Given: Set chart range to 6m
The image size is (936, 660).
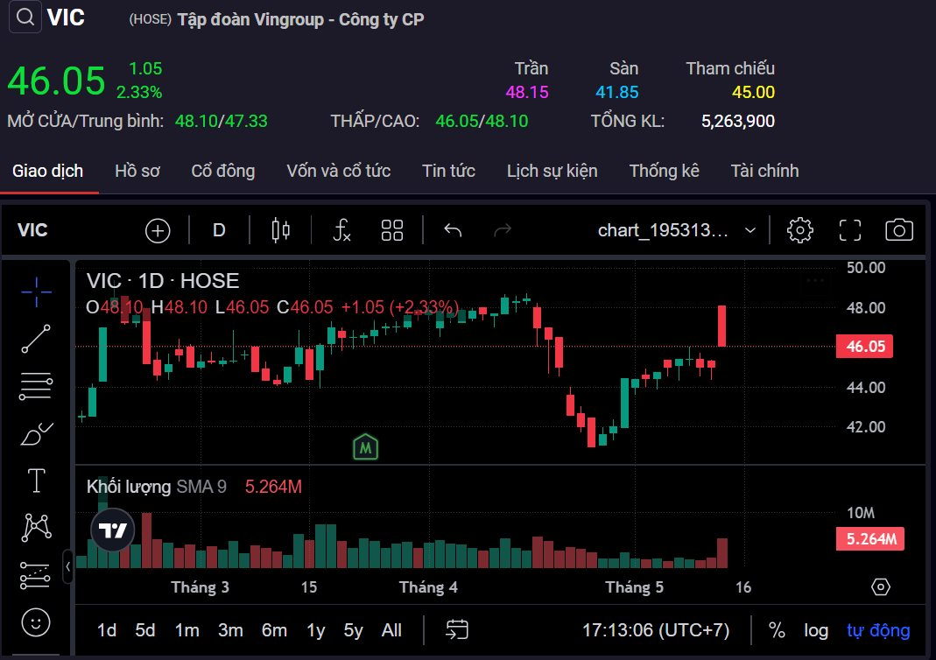Looking at the screenshot, I should point(274,630).
